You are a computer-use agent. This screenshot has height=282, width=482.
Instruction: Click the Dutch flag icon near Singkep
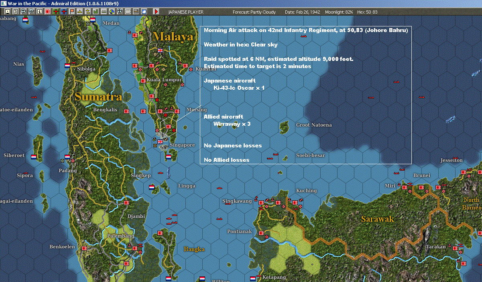(152, 187)
